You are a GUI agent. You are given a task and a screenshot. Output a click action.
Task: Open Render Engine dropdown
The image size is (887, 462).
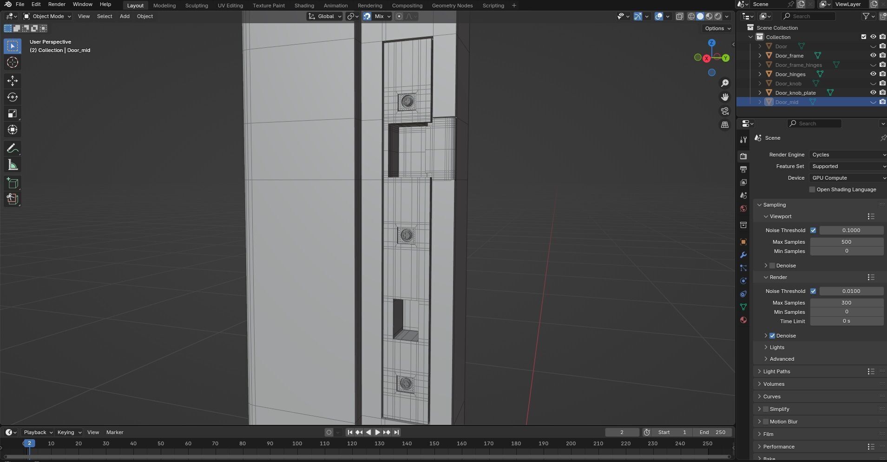click(x=848, y=155)
